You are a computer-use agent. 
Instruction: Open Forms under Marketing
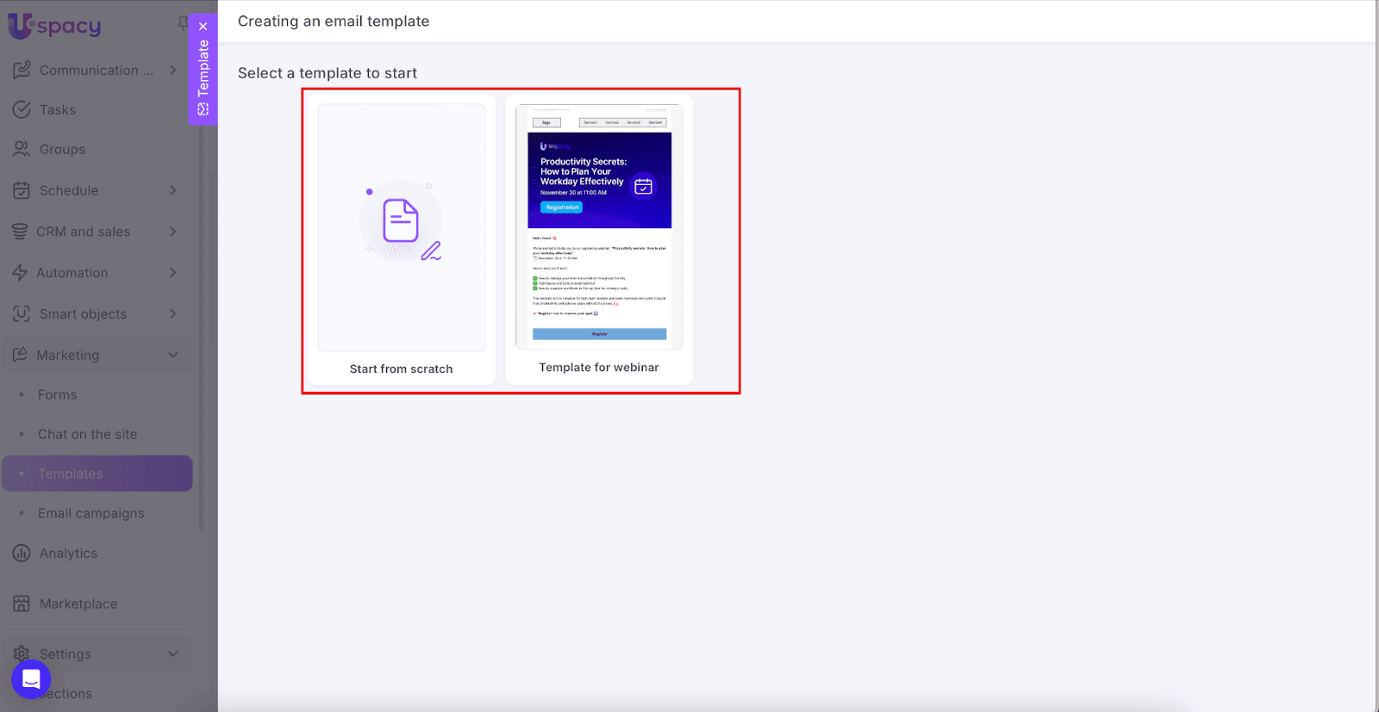click(58, 395)
